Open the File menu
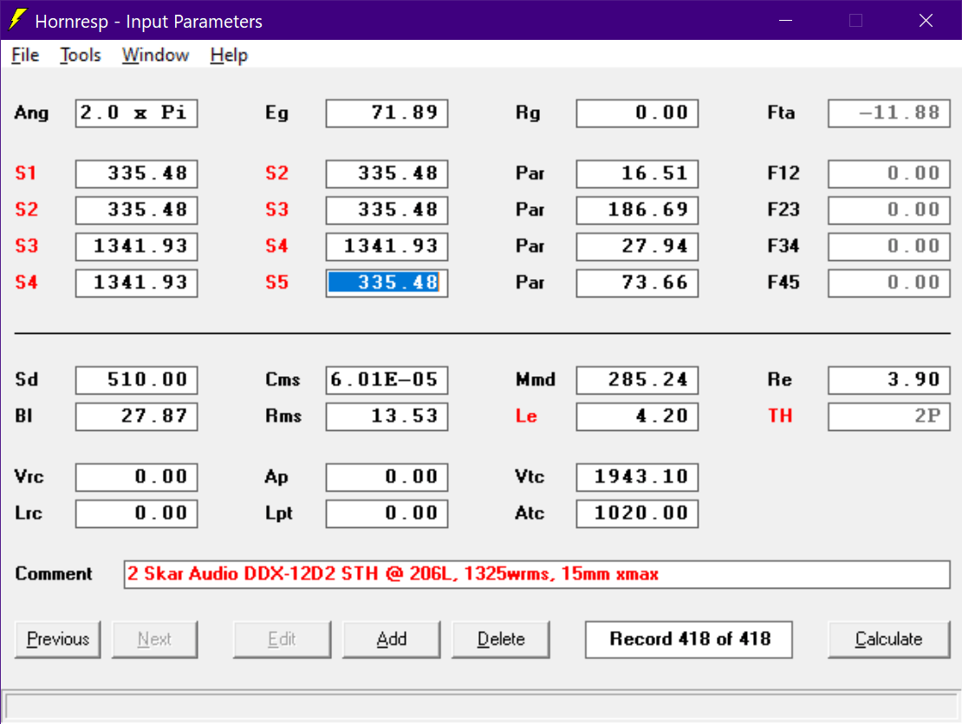The width and height of the screenshot is (962, 724). pyautogui.click(x=25, y=55)
